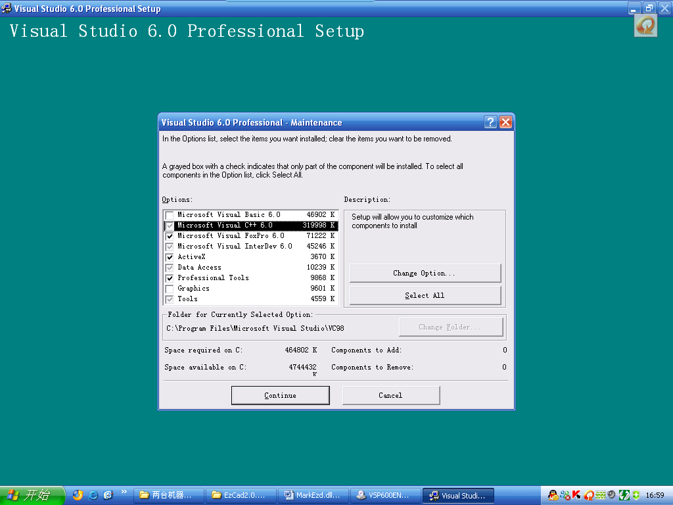This screenshot has width=673, height=505.
Task: Uncheck Professional Tools option
Action: coord(170,278)
